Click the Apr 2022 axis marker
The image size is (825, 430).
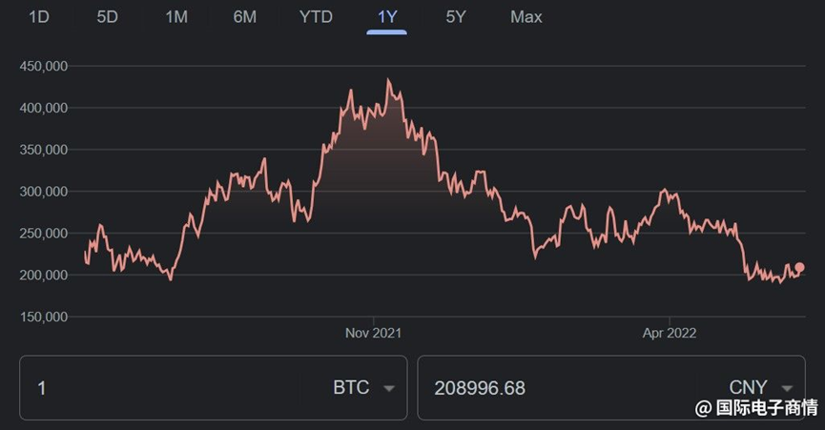670,333
